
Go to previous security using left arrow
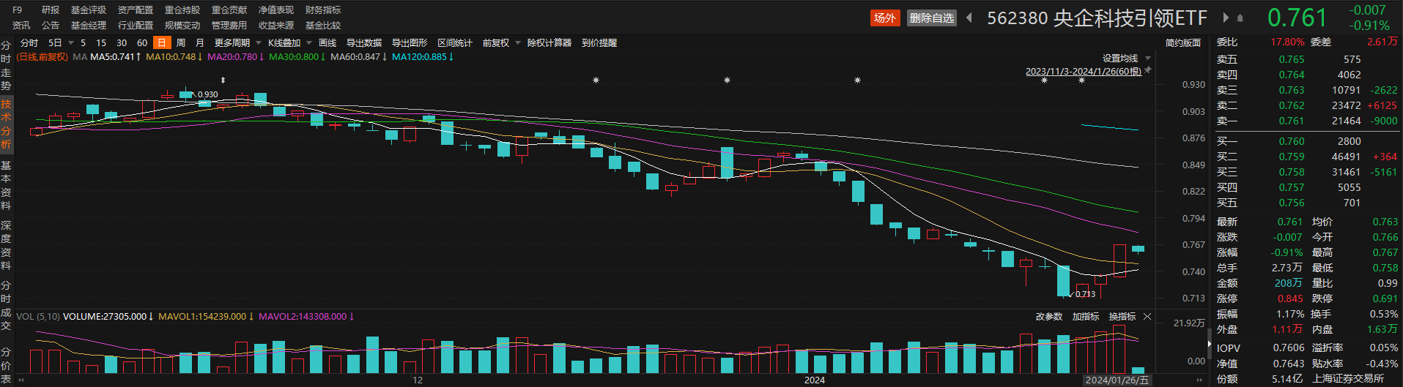969,18
